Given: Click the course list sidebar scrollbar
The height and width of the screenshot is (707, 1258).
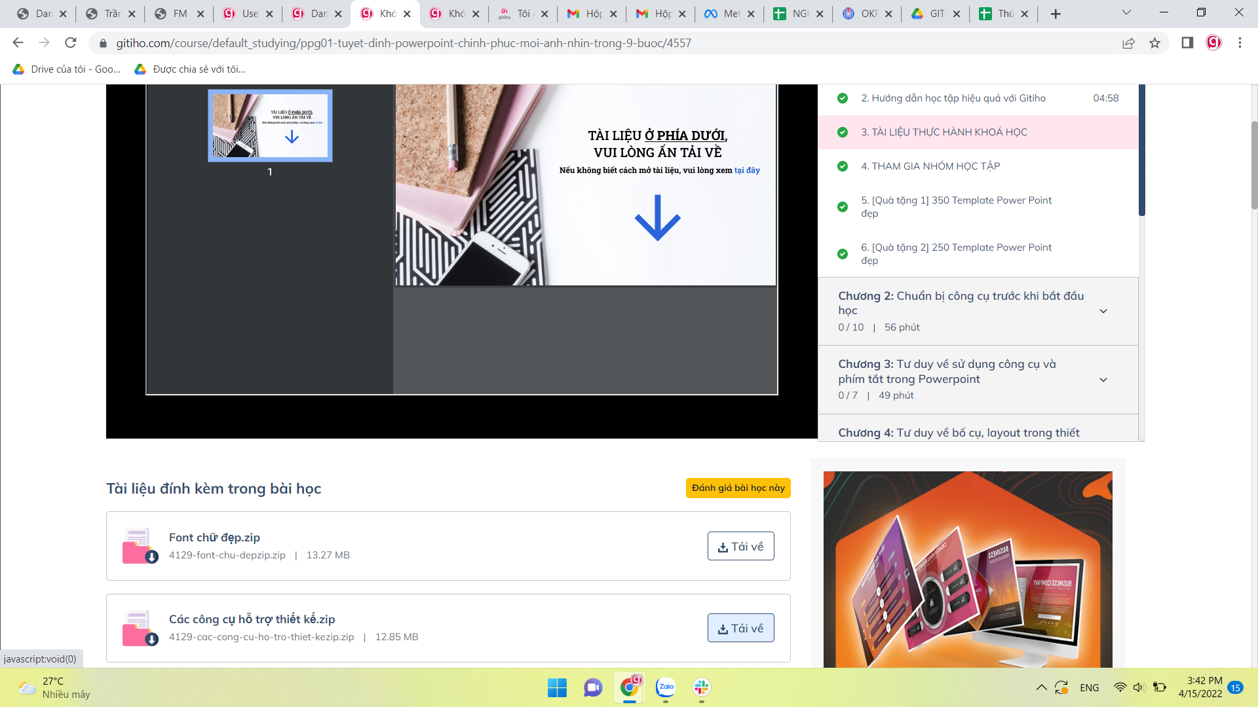Looking at the screenshot, I should click(1142, 150).
